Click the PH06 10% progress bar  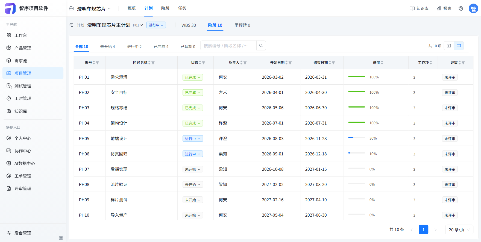[356, 153]
